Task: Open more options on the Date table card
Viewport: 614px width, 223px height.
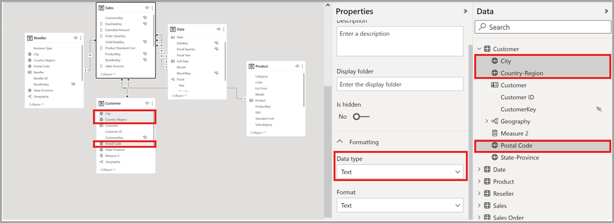Action: pos(224,29)
